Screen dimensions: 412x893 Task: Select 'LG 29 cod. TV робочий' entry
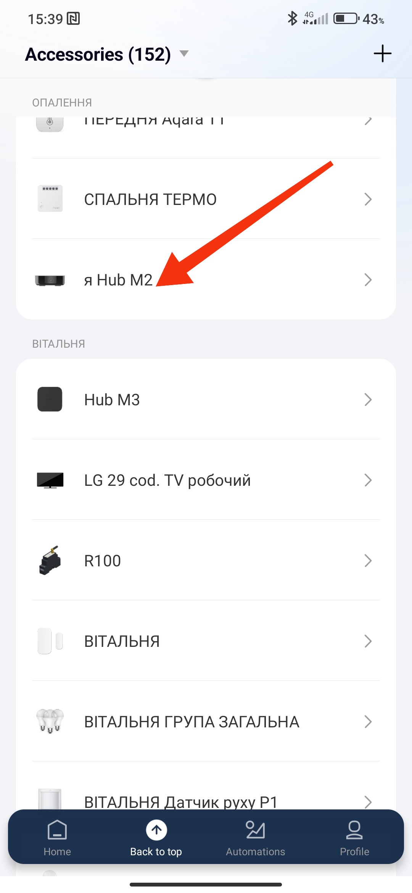[x=167, y=480]
